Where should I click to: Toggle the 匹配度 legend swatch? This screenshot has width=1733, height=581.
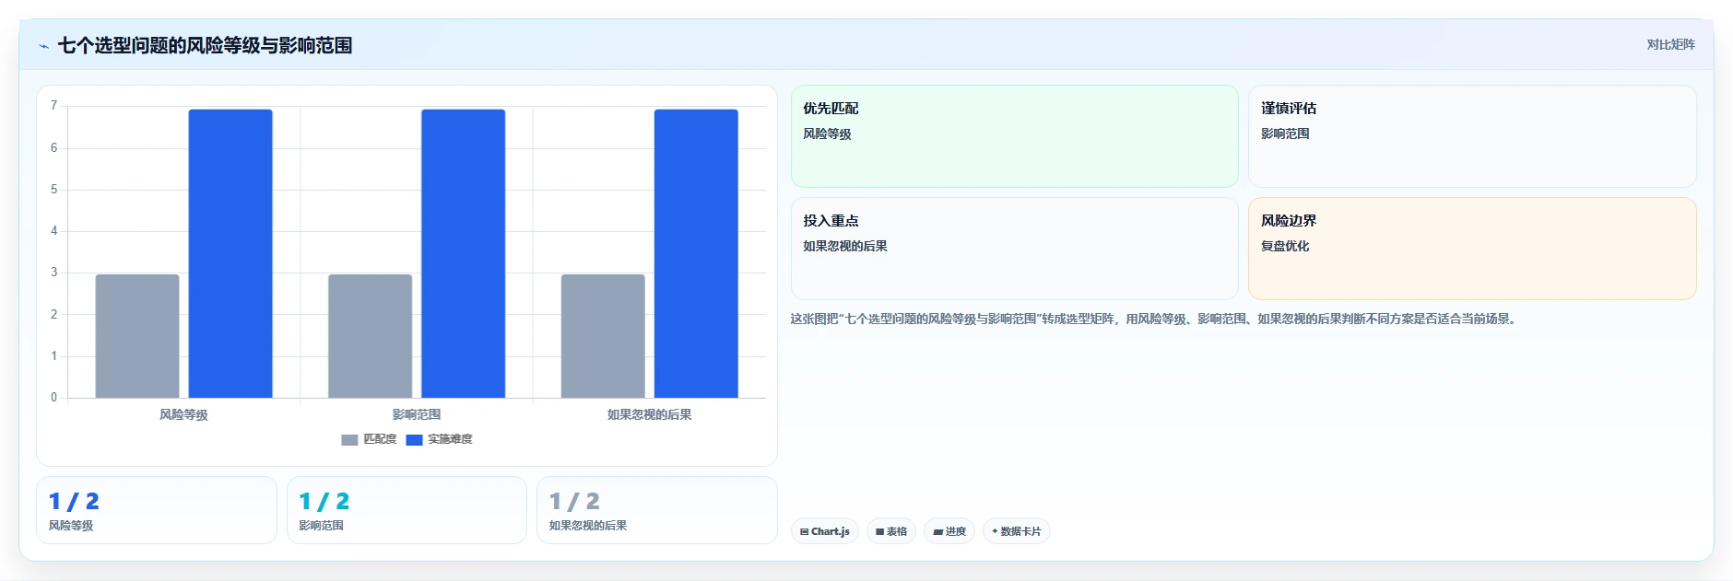[x=349, y=440]
